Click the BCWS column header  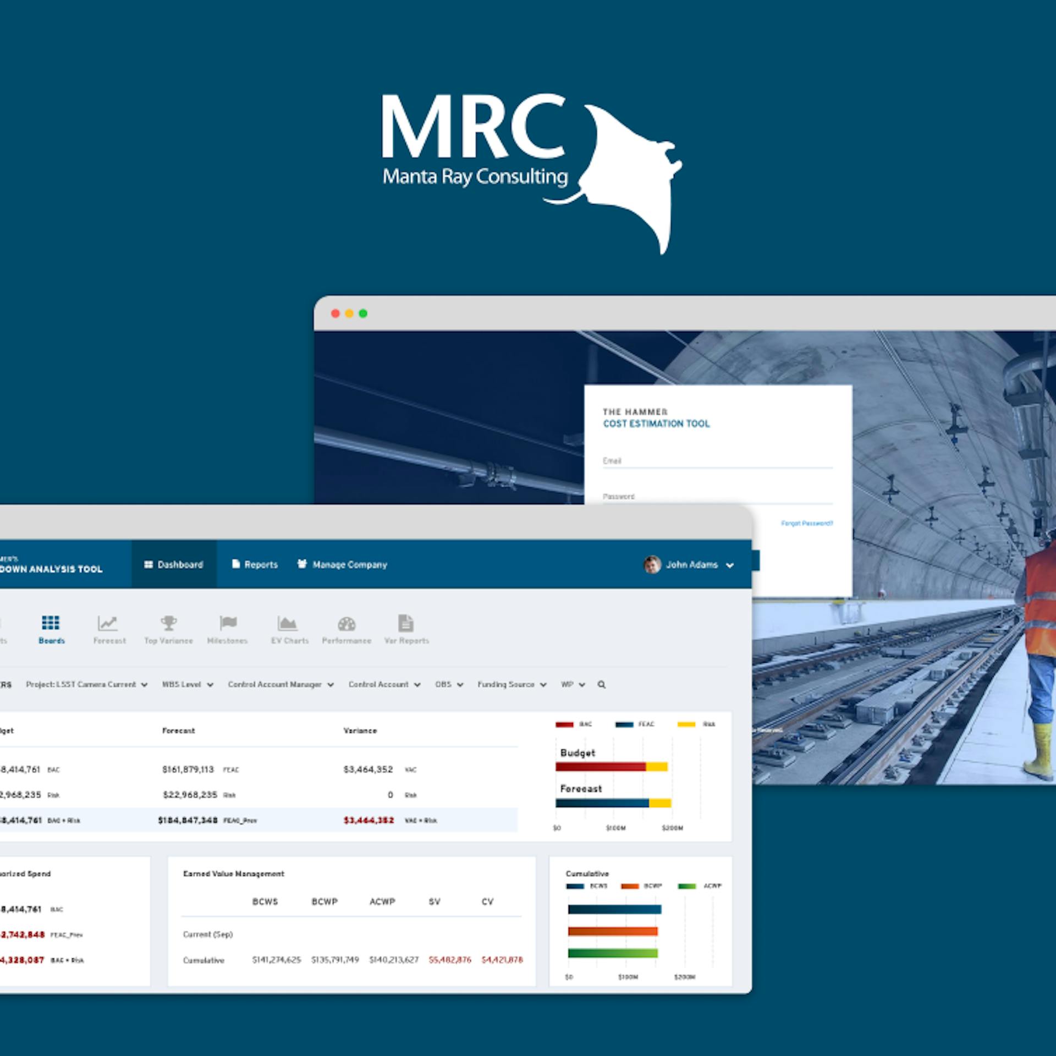click(265, 901)
